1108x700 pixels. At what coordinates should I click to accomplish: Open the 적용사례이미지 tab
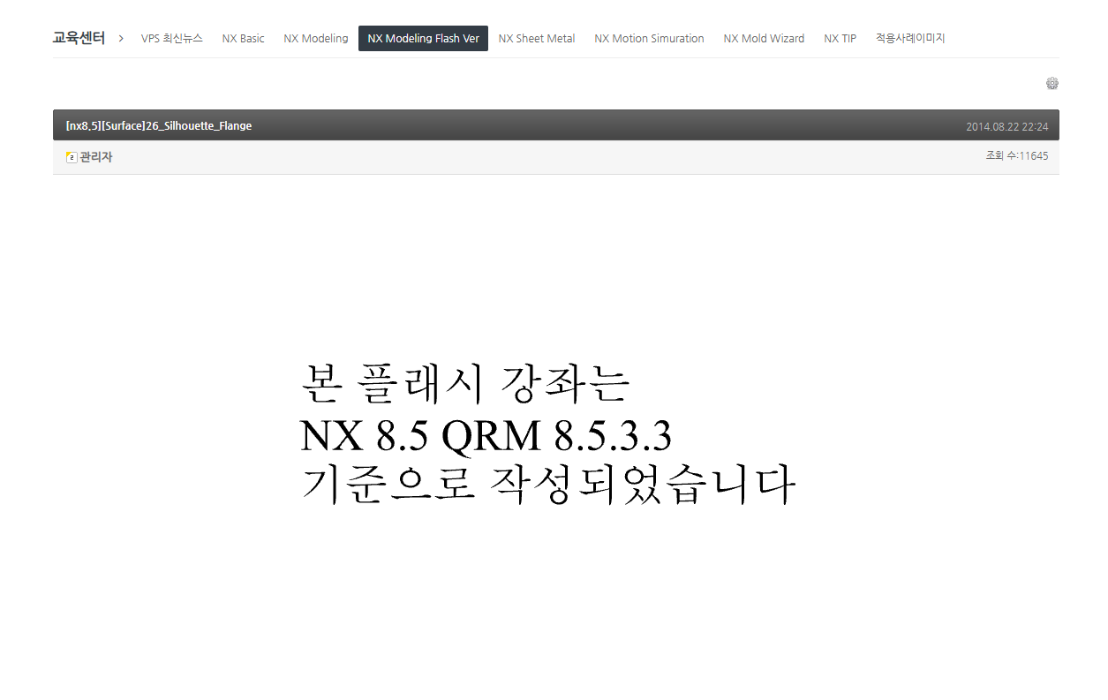point(910,38)
